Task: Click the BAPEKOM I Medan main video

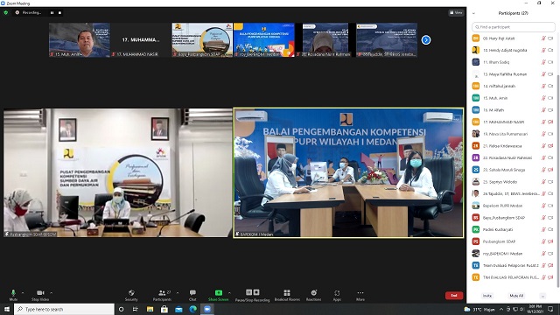Action: click(348, 173)
